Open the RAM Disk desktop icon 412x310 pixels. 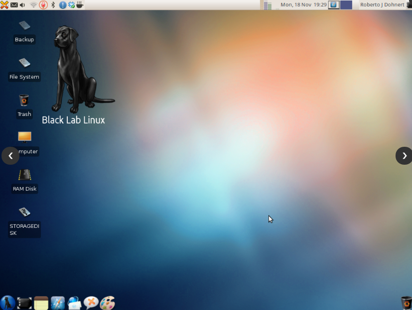[25, 175]
